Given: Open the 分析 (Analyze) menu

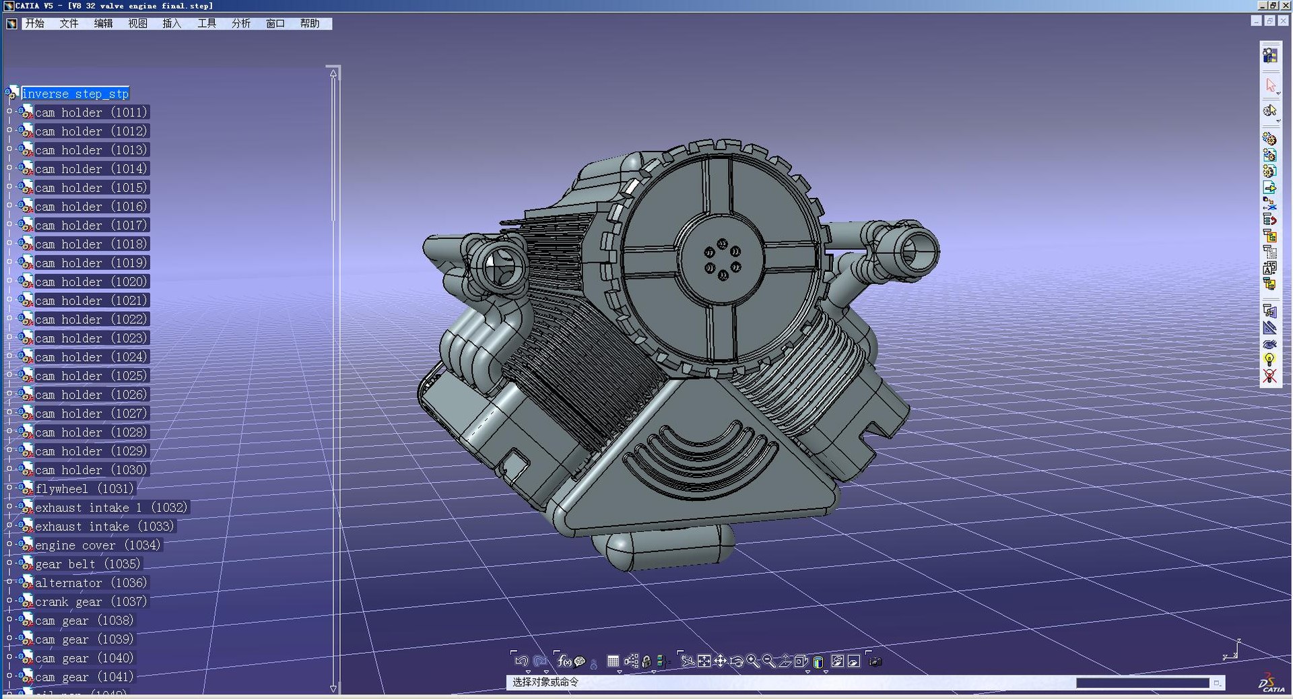Looking at the screenshot, I should (241, 24).
